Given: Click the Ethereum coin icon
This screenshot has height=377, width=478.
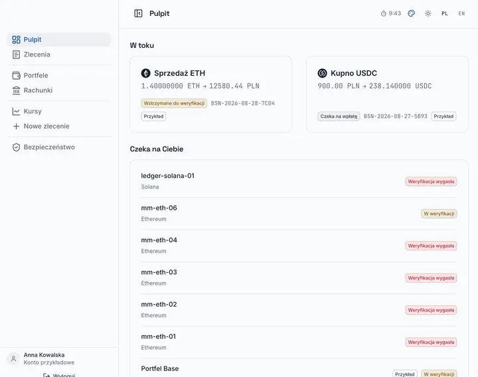Looking at the screenshot, I should coord(145,73).
